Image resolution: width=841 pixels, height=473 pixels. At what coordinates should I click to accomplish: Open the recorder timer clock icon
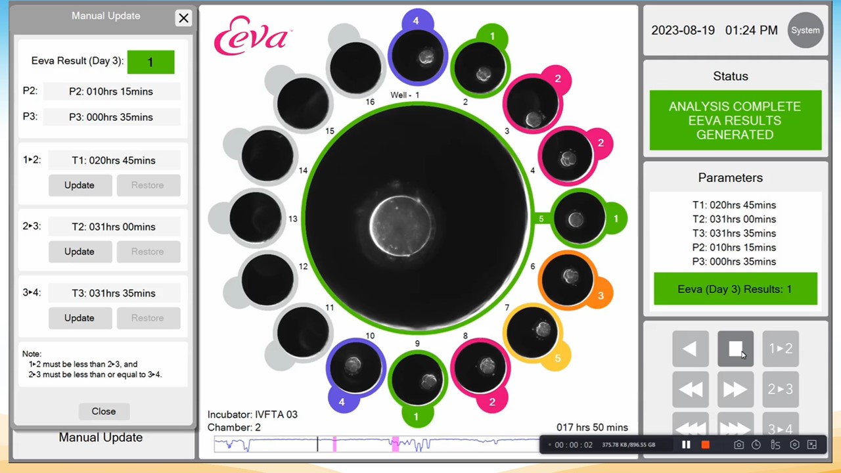[x=756, y=445]
